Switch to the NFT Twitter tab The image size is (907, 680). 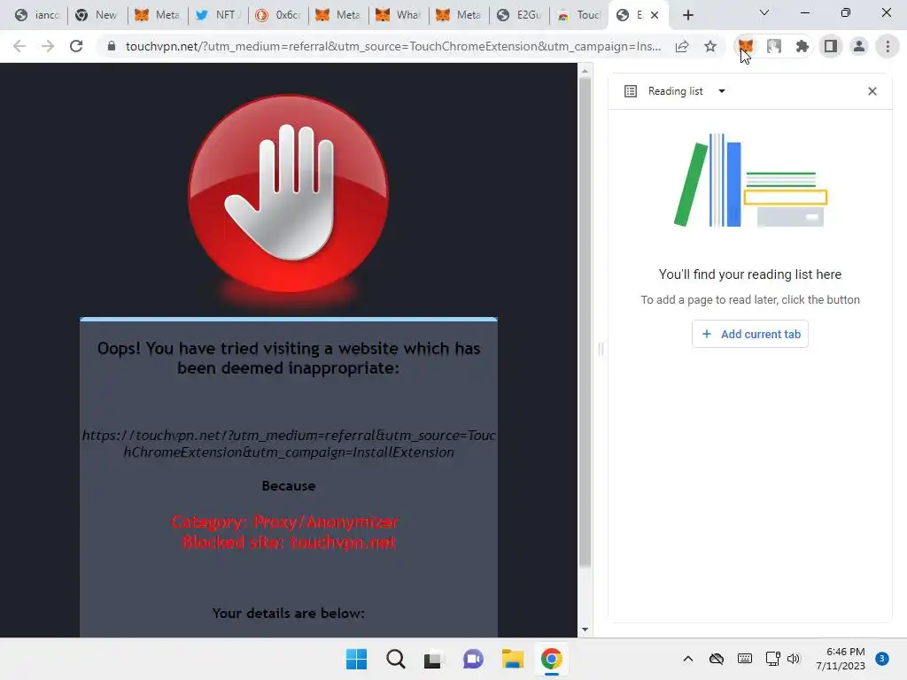pyautogui.click(x=218, y=15)
